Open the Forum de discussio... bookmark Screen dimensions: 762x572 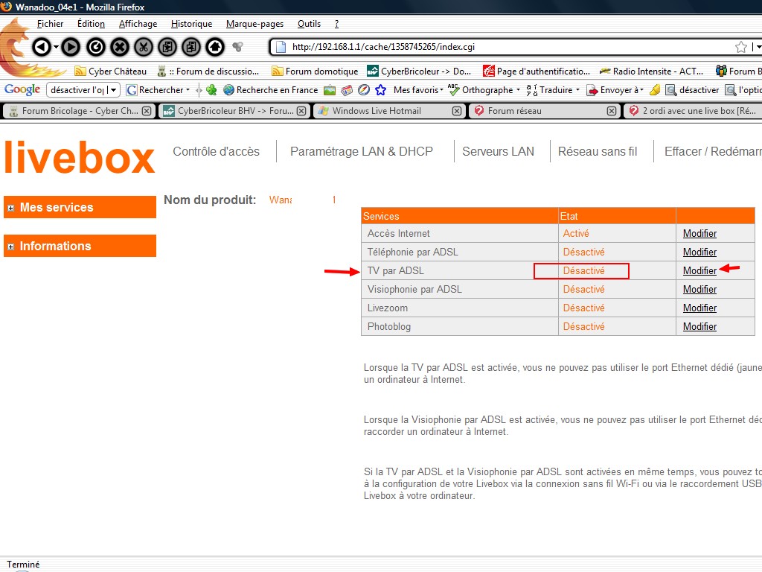[208, 71]
